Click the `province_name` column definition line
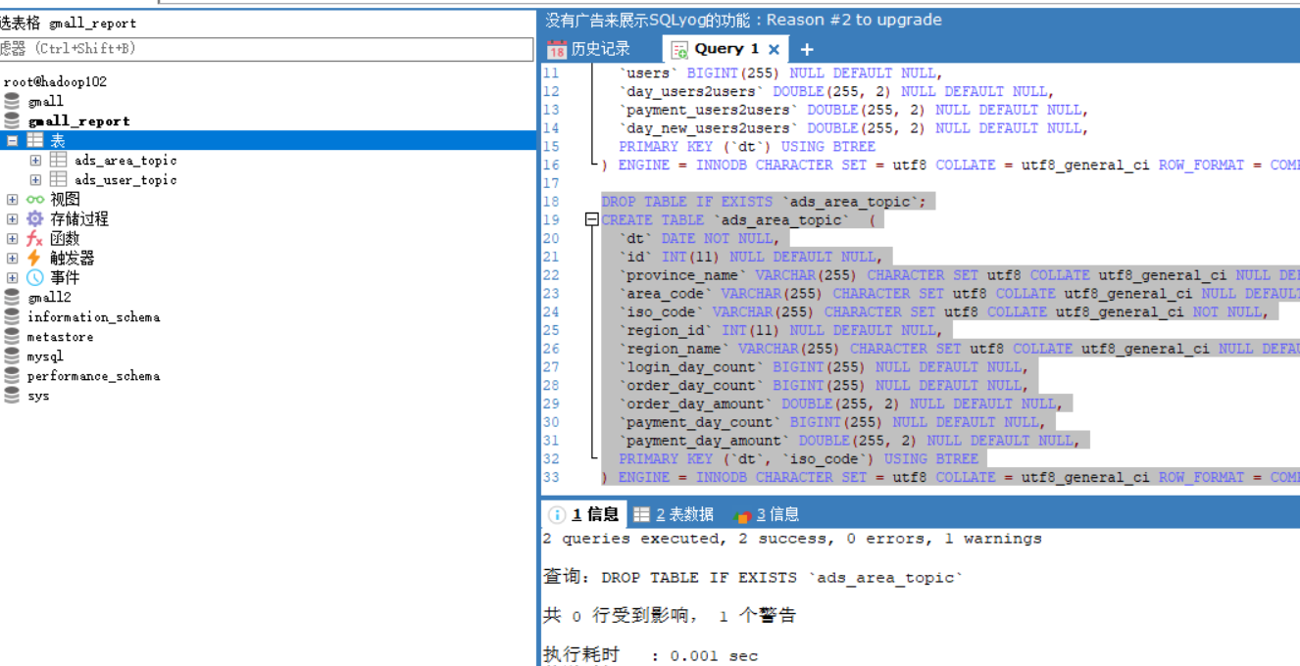Image resolution: width=1300 pixels, height=666 pixels. coord(959,275)
